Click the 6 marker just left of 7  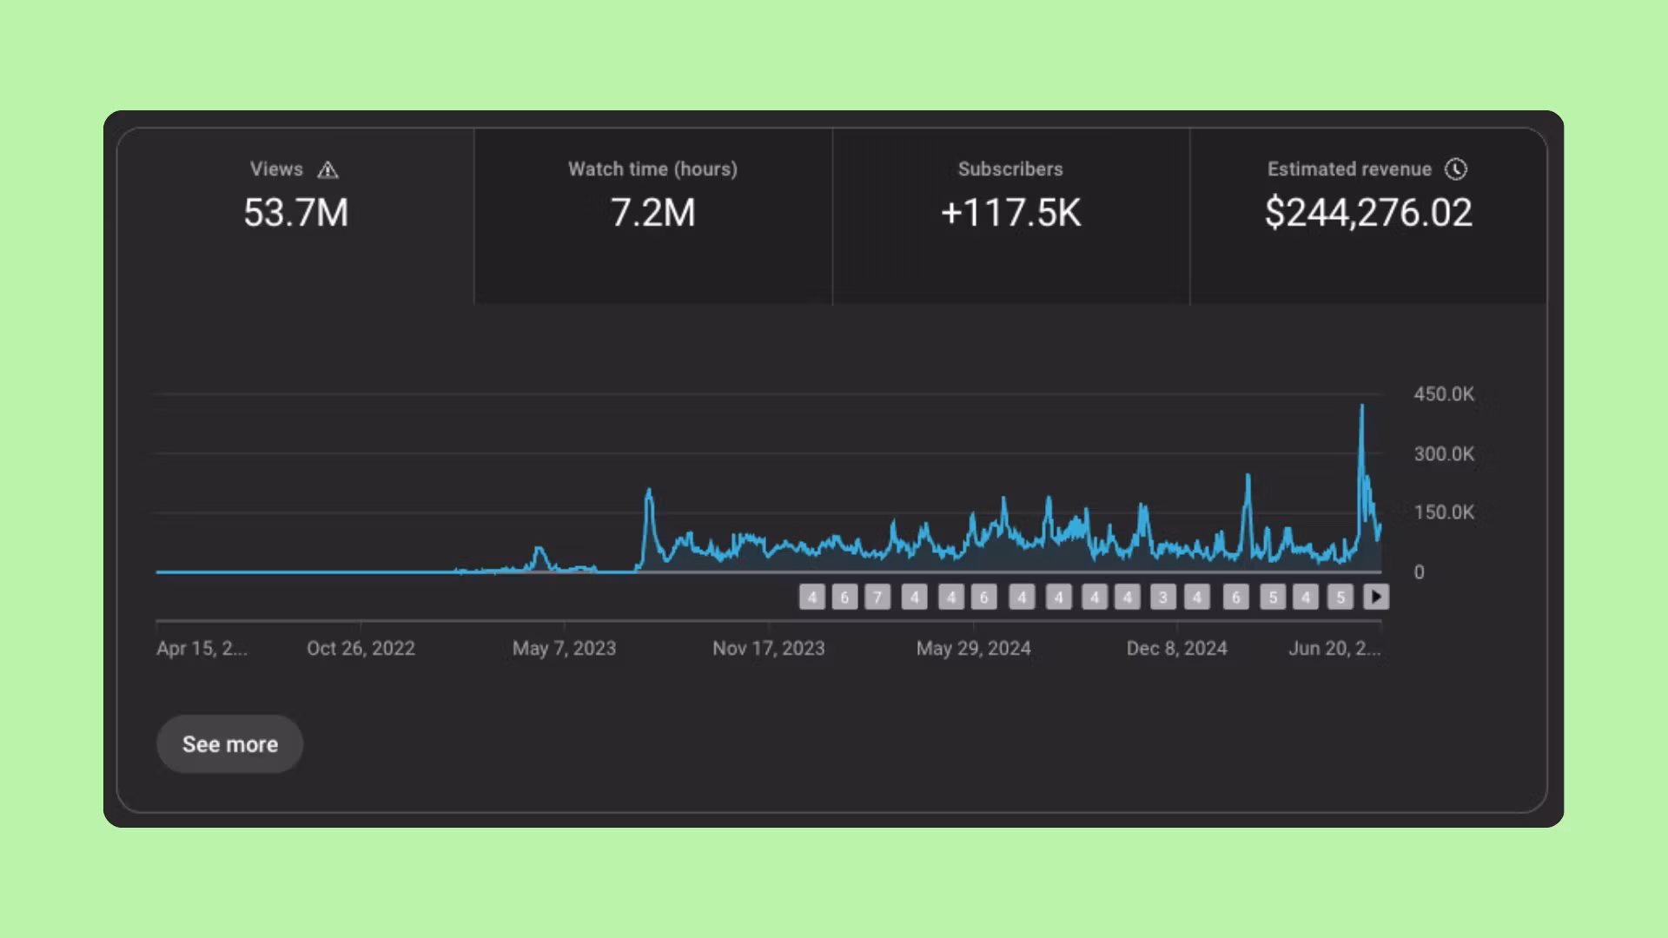click(x=844, y=598)
